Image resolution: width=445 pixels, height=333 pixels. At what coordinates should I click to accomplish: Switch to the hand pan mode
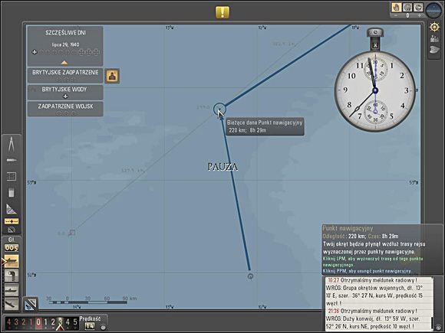tap(396, 8)
